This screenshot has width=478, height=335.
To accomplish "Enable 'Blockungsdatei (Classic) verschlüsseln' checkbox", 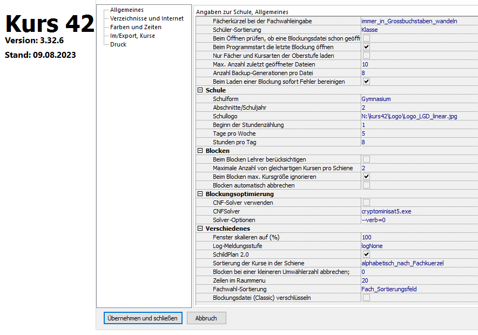I will [x=366, y=298].
